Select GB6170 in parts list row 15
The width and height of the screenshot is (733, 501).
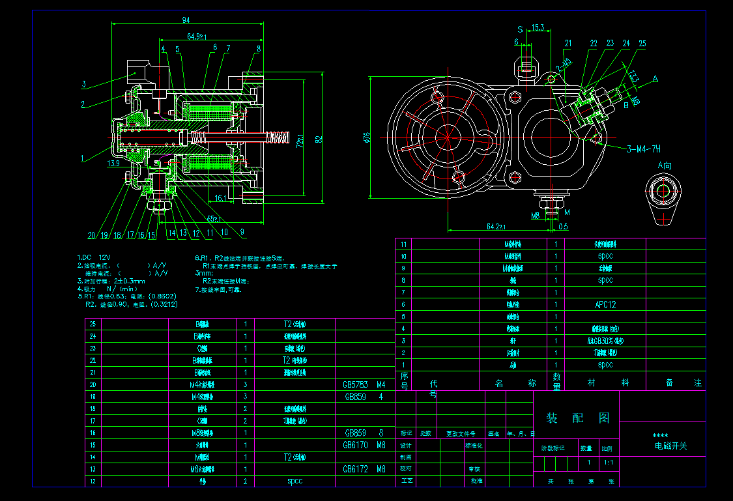pos(355,446)
